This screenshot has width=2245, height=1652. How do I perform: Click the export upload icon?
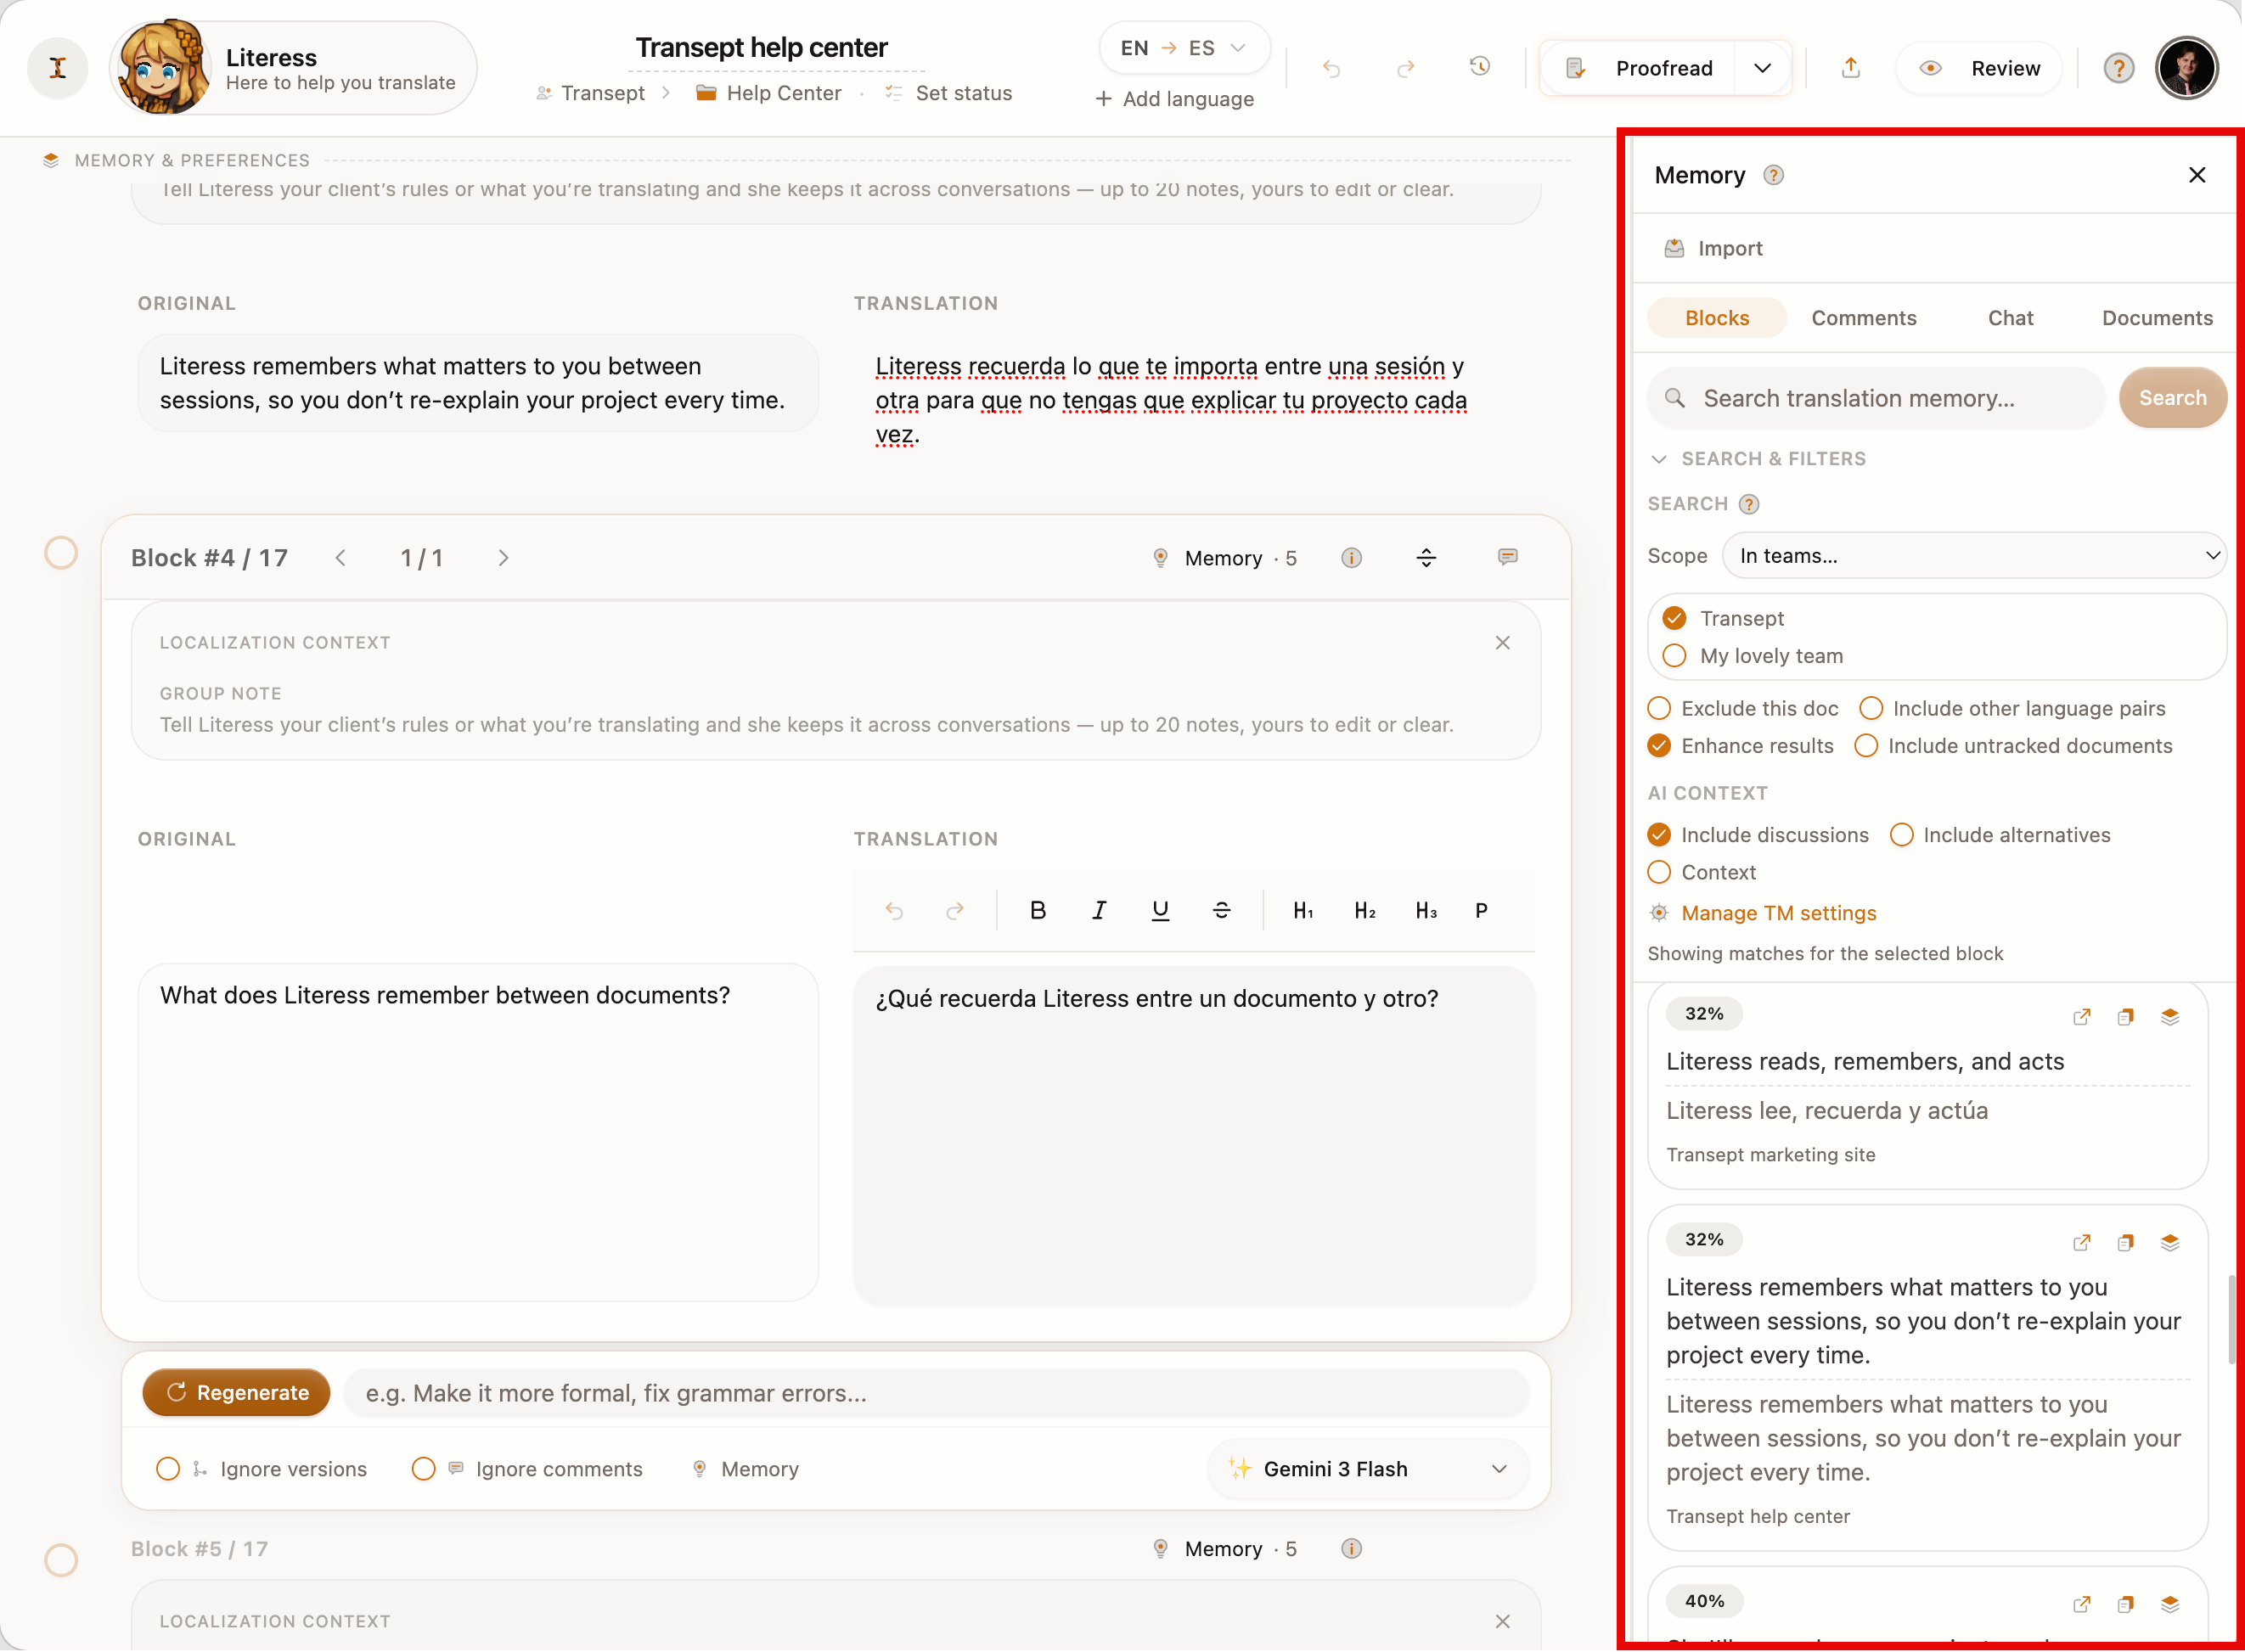pos(1851,67)
